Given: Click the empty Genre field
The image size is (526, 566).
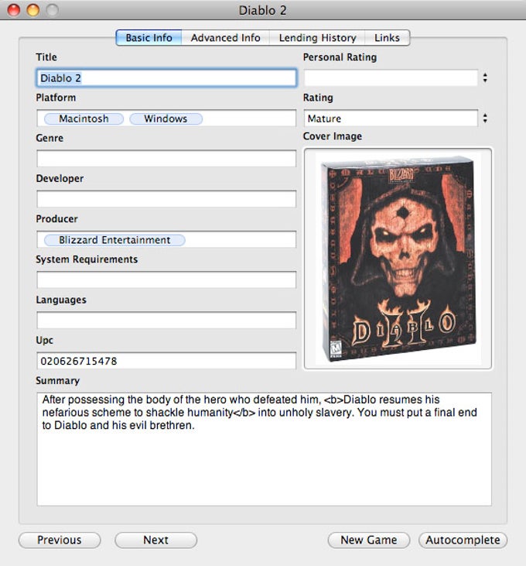Looking at the screenshot, I should pos(166,159).
